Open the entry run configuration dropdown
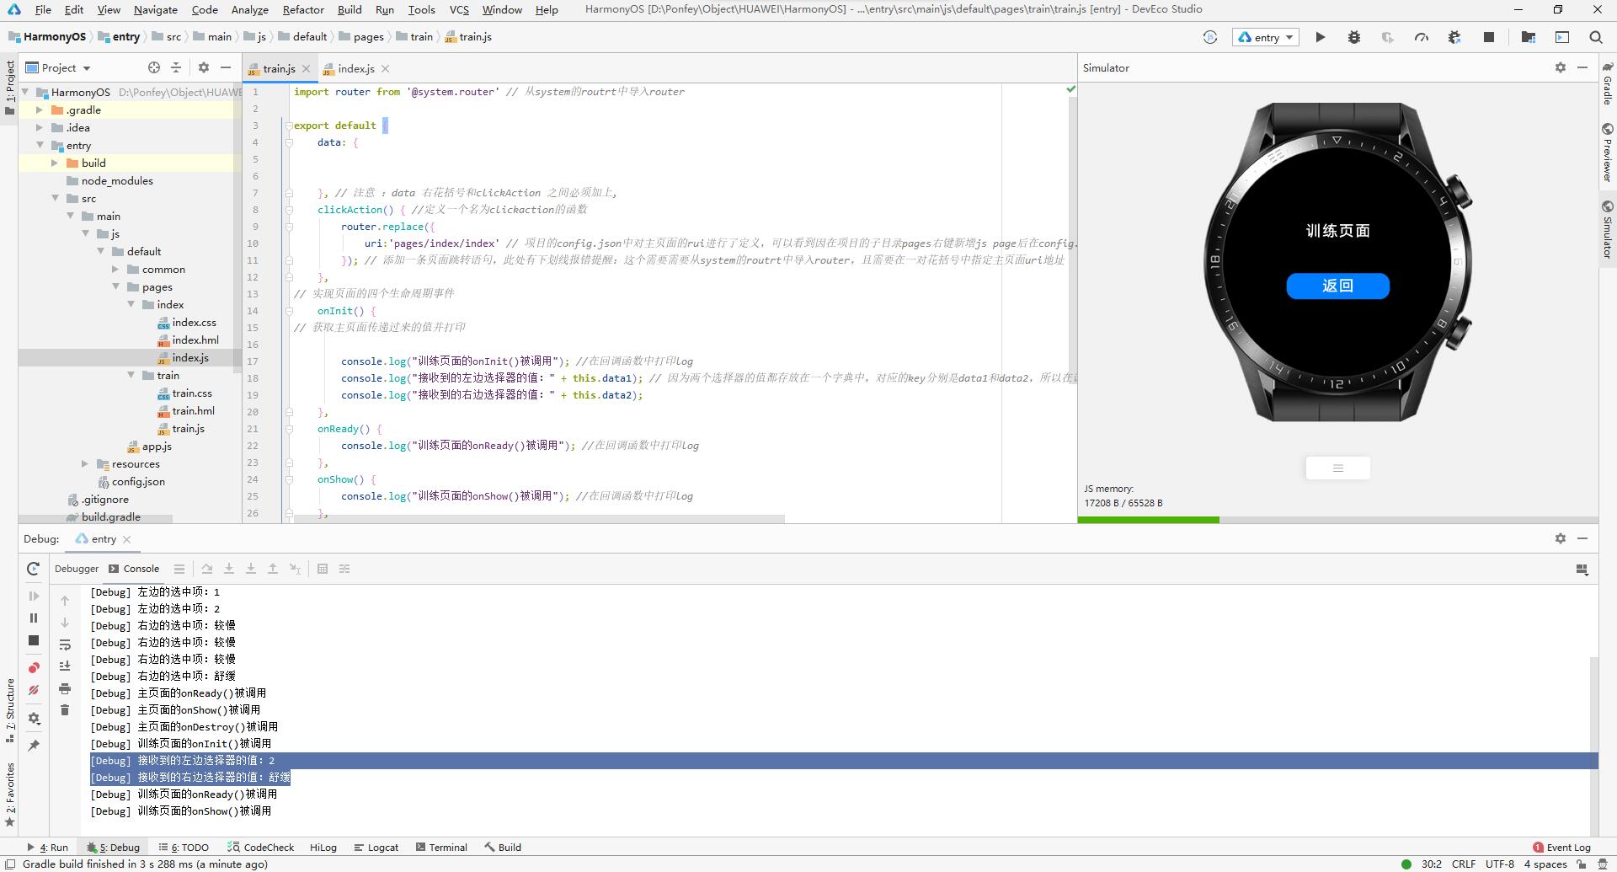The width and height of the screenshot is (1617, 872). point(1266,37)
